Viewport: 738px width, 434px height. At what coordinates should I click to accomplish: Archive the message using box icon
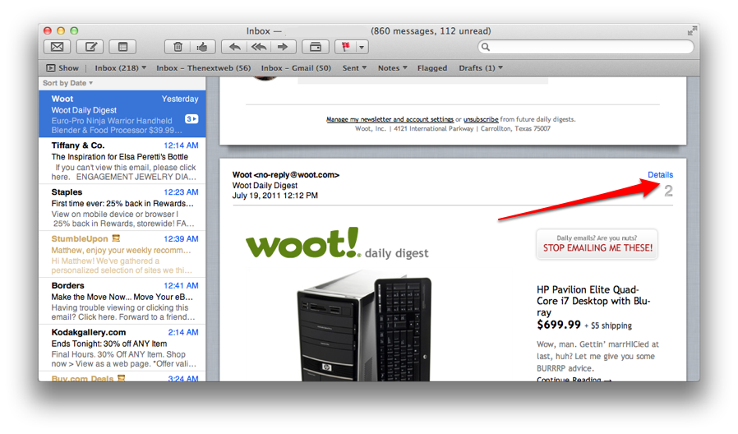tap(316, 47)
